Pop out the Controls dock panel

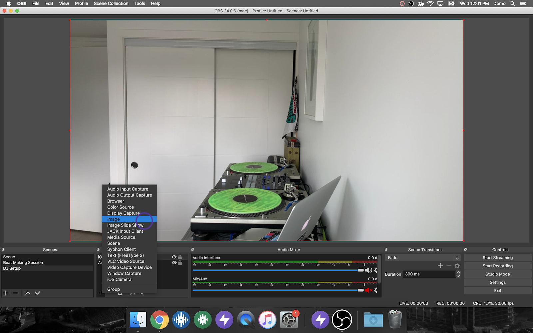pyautogui.click(x=465, y=250)
